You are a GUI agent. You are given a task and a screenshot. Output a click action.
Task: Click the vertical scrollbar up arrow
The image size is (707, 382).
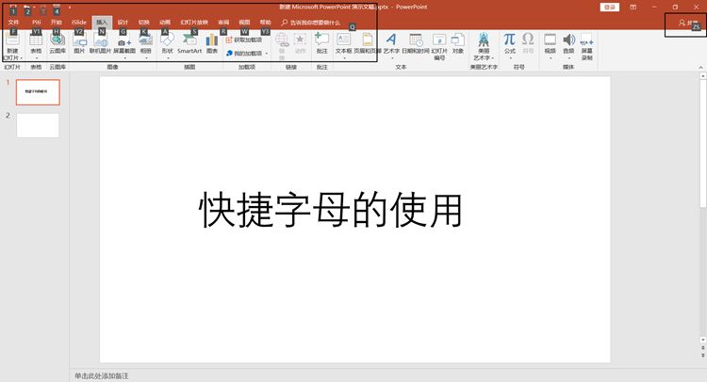pos(703,76)
